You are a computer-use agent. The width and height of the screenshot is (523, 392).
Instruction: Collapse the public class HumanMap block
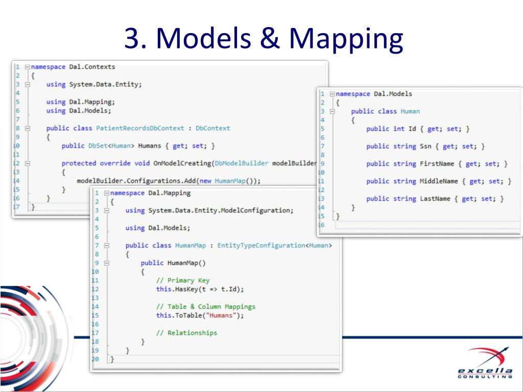click(x=107, y=246)
